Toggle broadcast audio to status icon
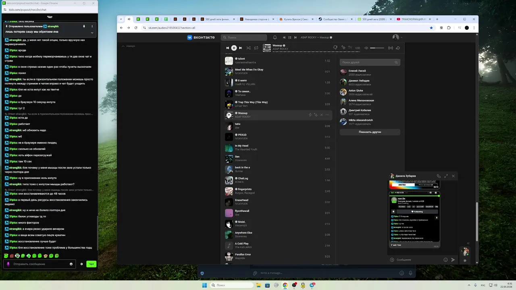The width and height of the screenshot is (516, 290). click(390, 48)
